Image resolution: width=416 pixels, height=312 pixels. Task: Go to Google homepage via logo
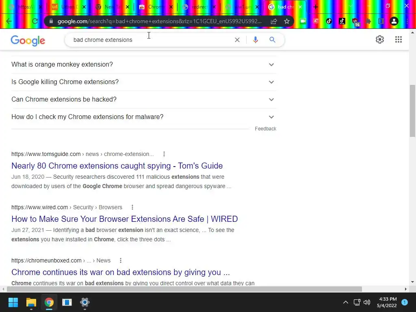point(28,41)
